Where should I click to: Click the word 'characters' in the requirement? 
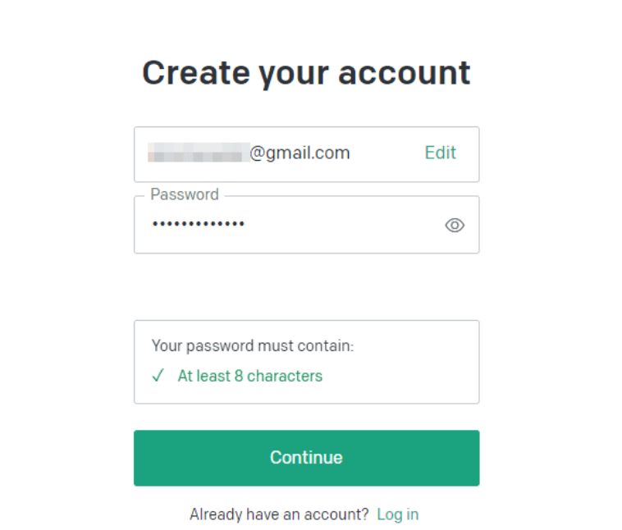[x=285, y=376]
